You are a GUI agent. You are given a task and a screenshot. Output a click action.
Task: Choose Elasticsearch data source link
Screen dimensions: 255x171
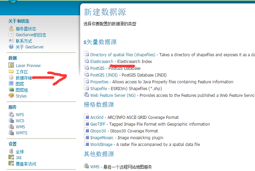[102, 61]
